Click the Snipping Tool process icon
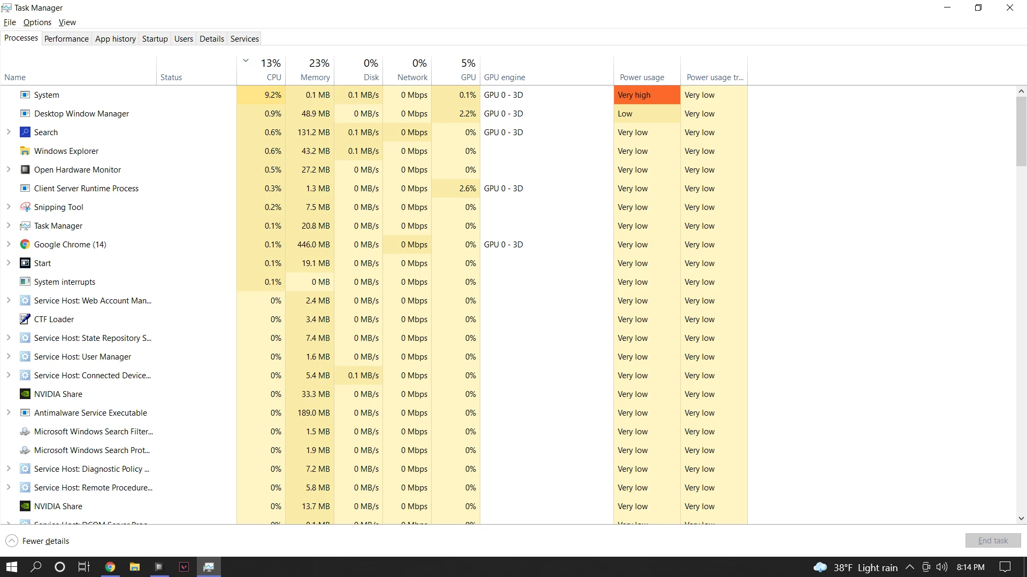Screen dimensions: 1027x577 pyautogui.click(x=25, y=207)
